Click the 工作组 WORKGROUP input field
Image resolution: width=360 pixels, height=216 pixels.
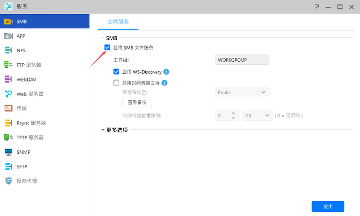(x=242, y=60)
